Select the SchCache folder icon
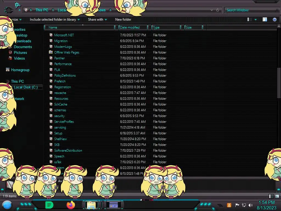The height and width of the screenshot is (211, 281). coord(51,104)
